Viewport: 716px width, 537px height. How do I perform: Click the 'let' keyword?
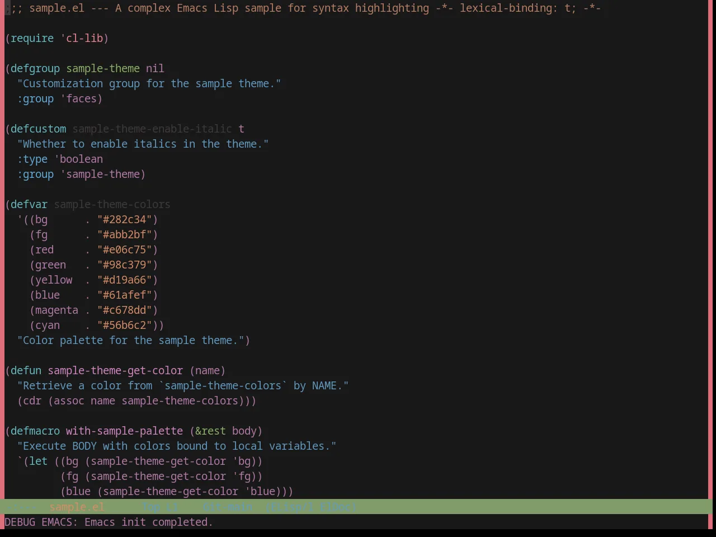click(x=39, y=461)
